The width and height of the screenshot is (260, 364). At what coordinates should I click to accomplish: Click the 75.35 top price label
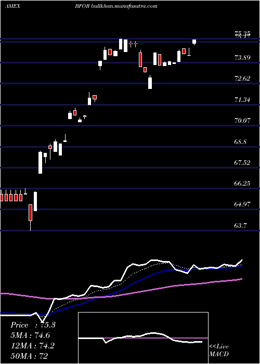pos(243,33)
